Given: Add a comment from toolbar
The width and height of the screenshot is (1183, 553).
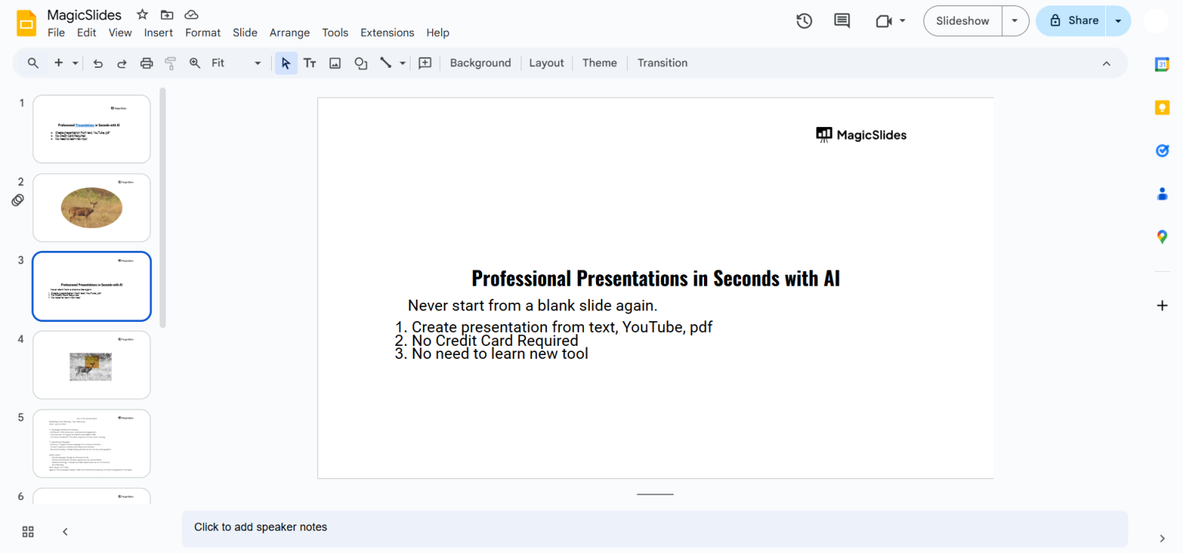Looking at the screenshot, I should point(425,63).
